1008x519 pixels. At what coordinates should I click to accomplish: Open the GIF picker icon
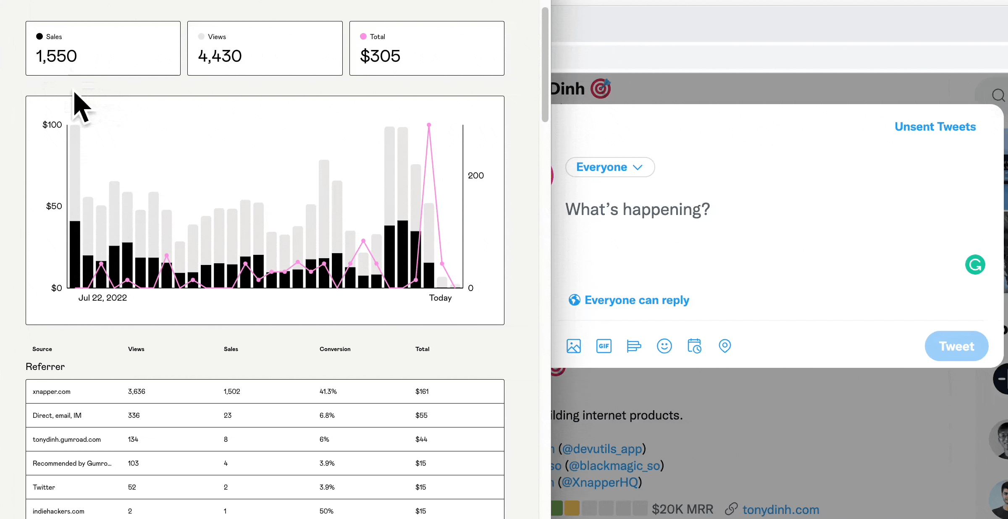click(604, 346)
